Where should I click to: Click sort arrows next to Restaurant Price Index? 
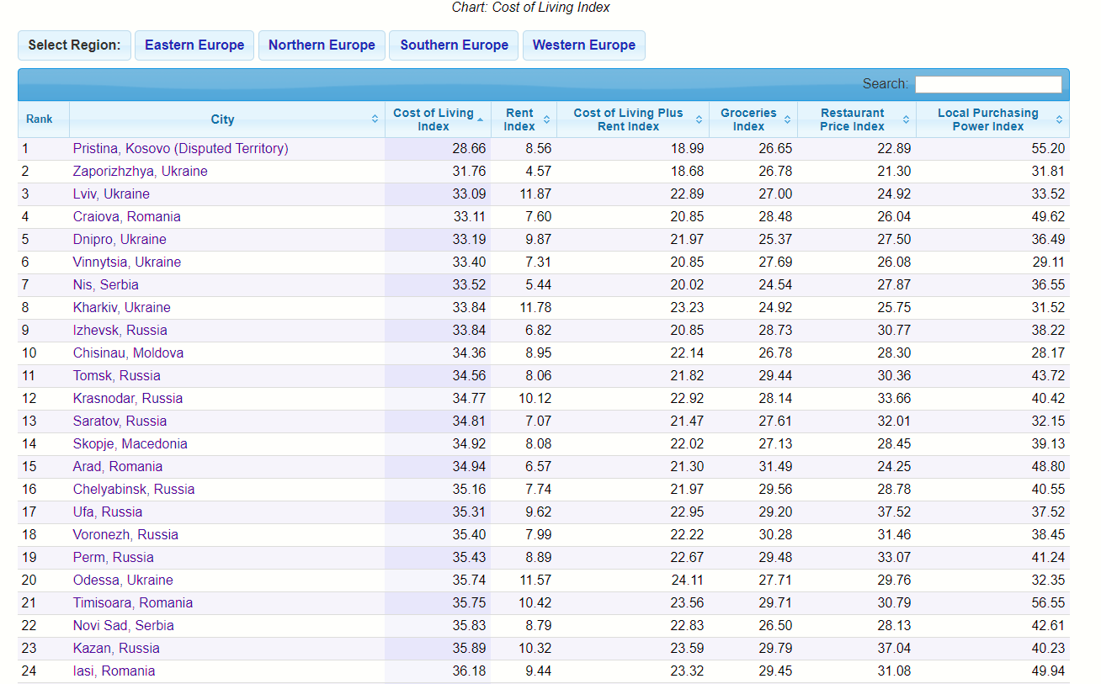coord(906,119)
